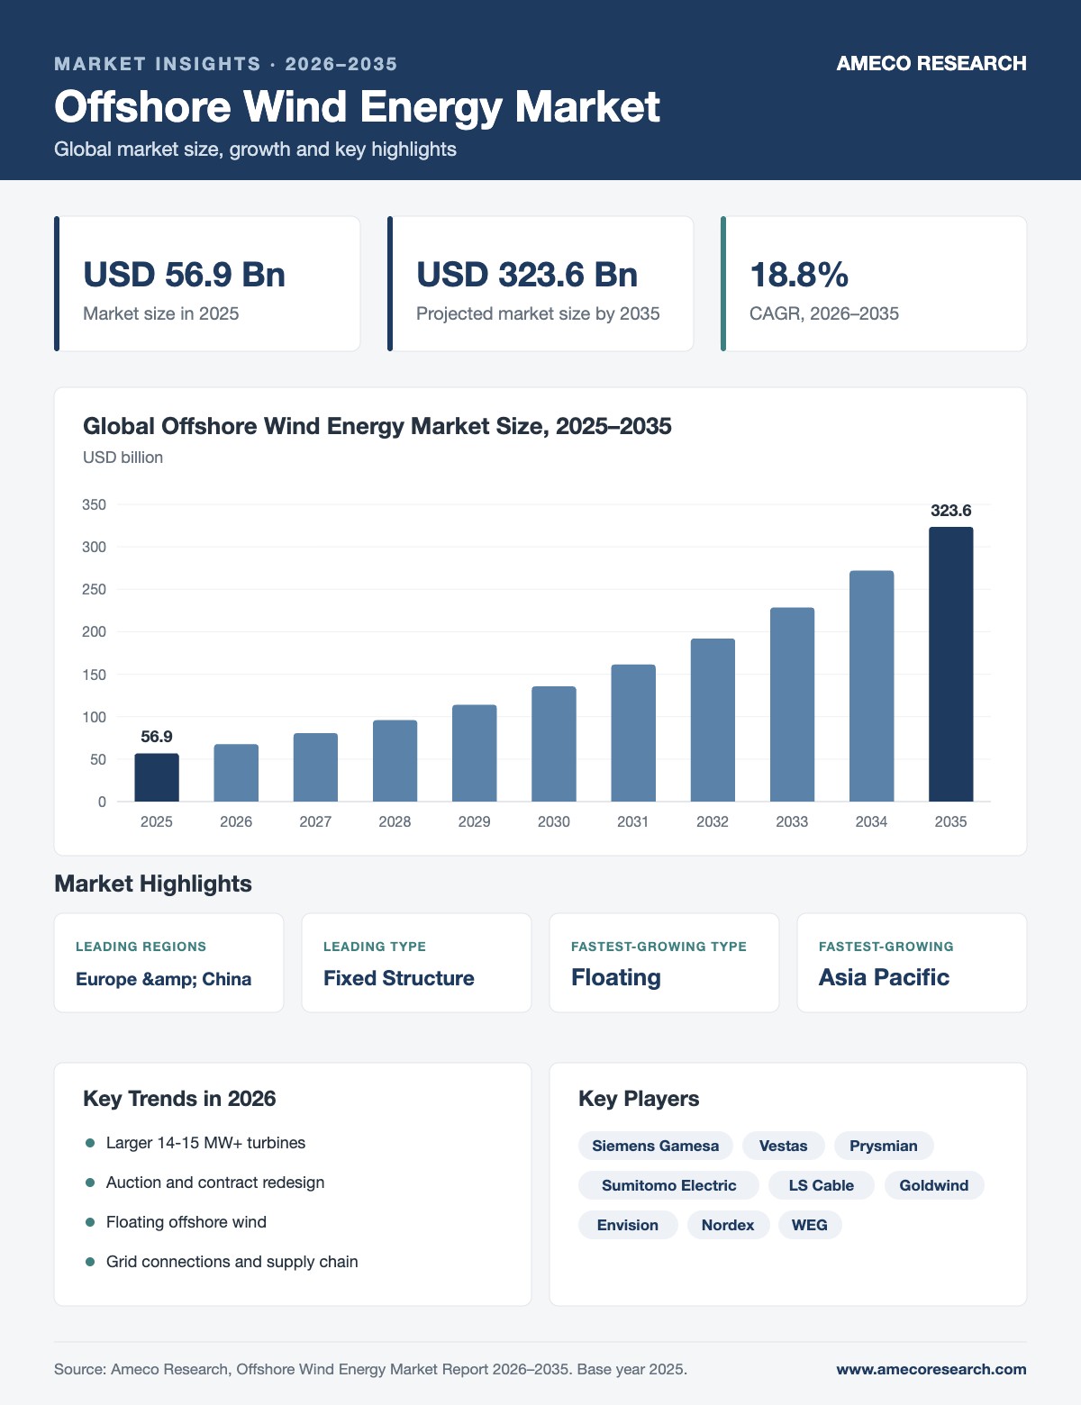
Task: Open the Leading Regions Europe & China card
Action: pos(169,963)
